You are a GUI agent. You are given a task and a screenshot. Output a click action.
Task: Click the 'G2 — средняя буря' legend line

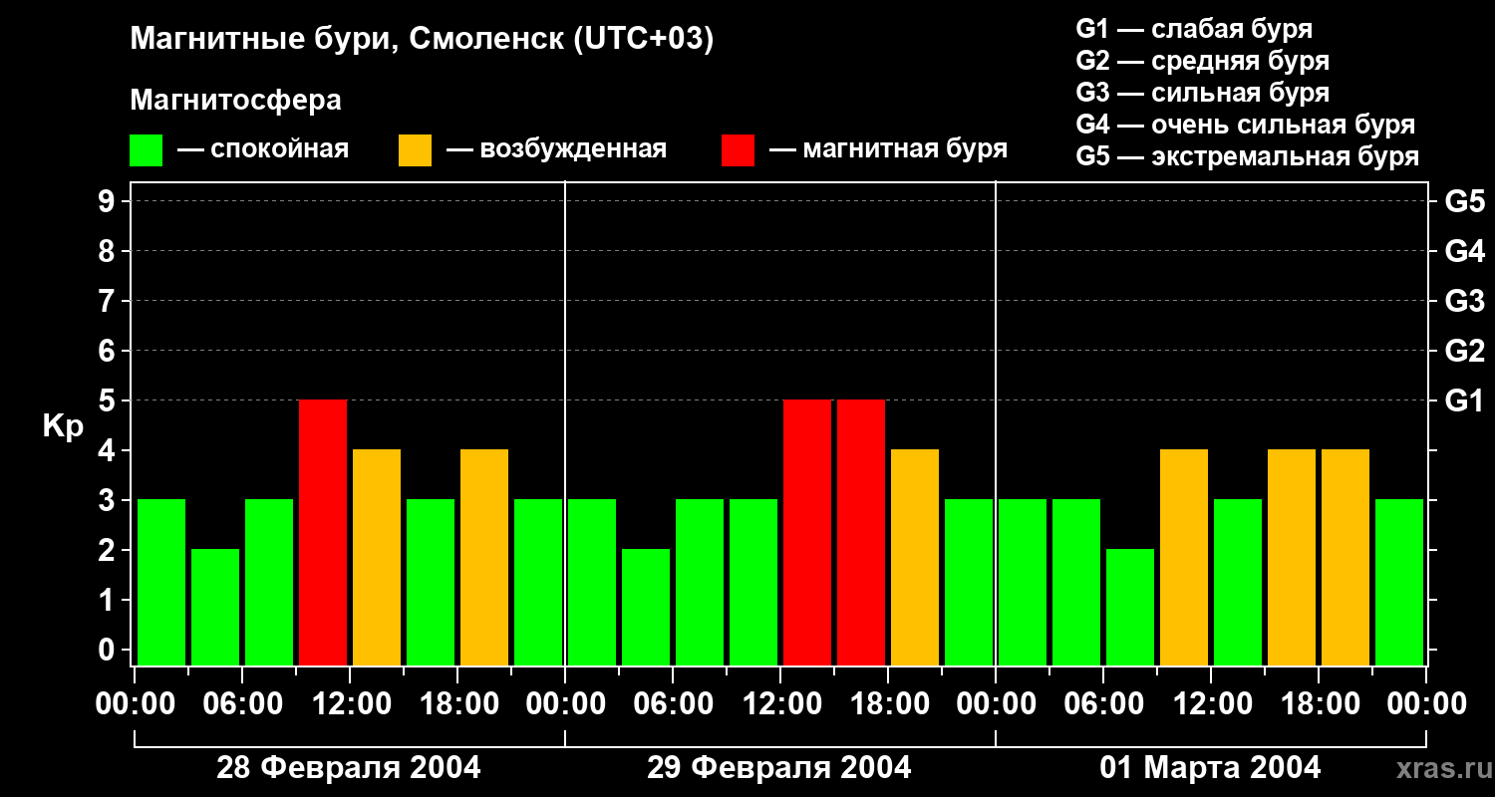pyautogui.click(x=1203, y=61)
